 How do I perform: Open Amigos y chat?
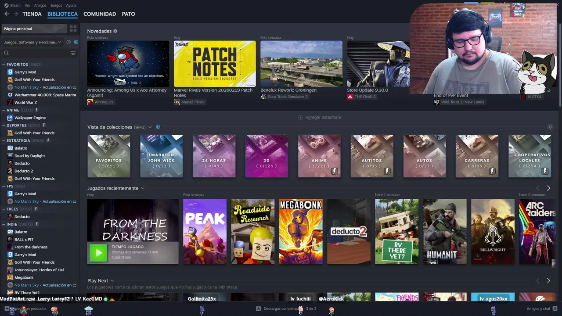click(x=542, y=309)
